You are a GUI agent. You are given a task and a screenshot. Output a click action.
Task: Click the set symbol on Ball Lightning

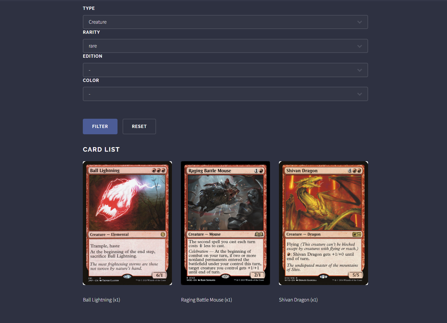[x=163, y=234]
